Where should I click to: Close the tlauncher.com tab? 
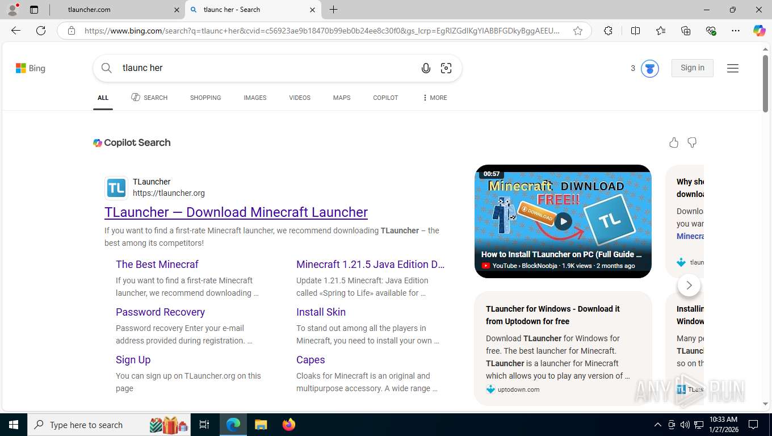177,10
